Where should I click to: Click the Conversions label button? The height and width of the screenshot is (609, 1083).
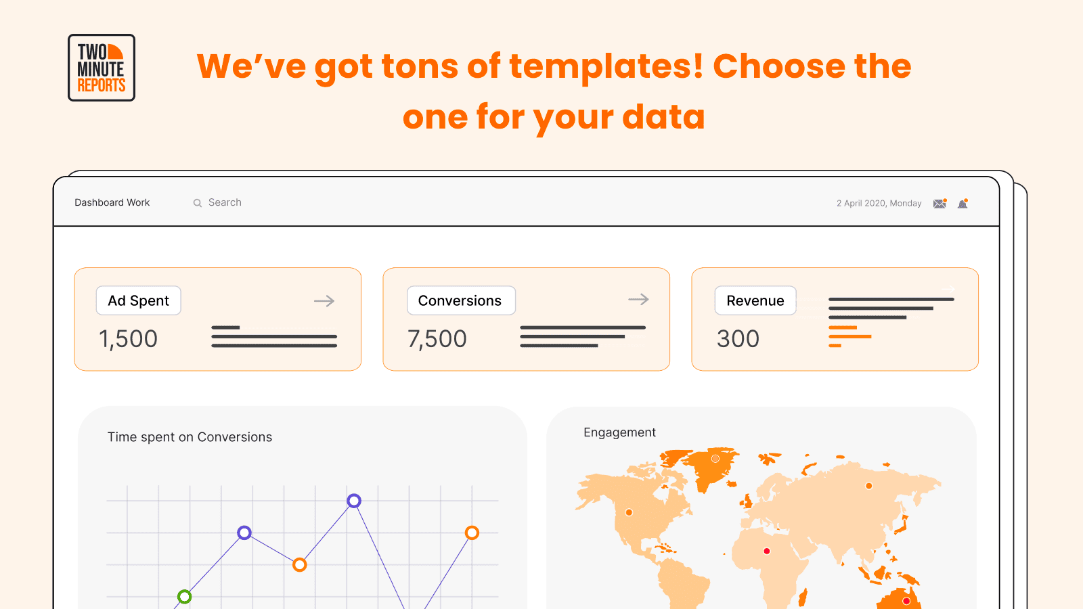(x=461, y=300)
